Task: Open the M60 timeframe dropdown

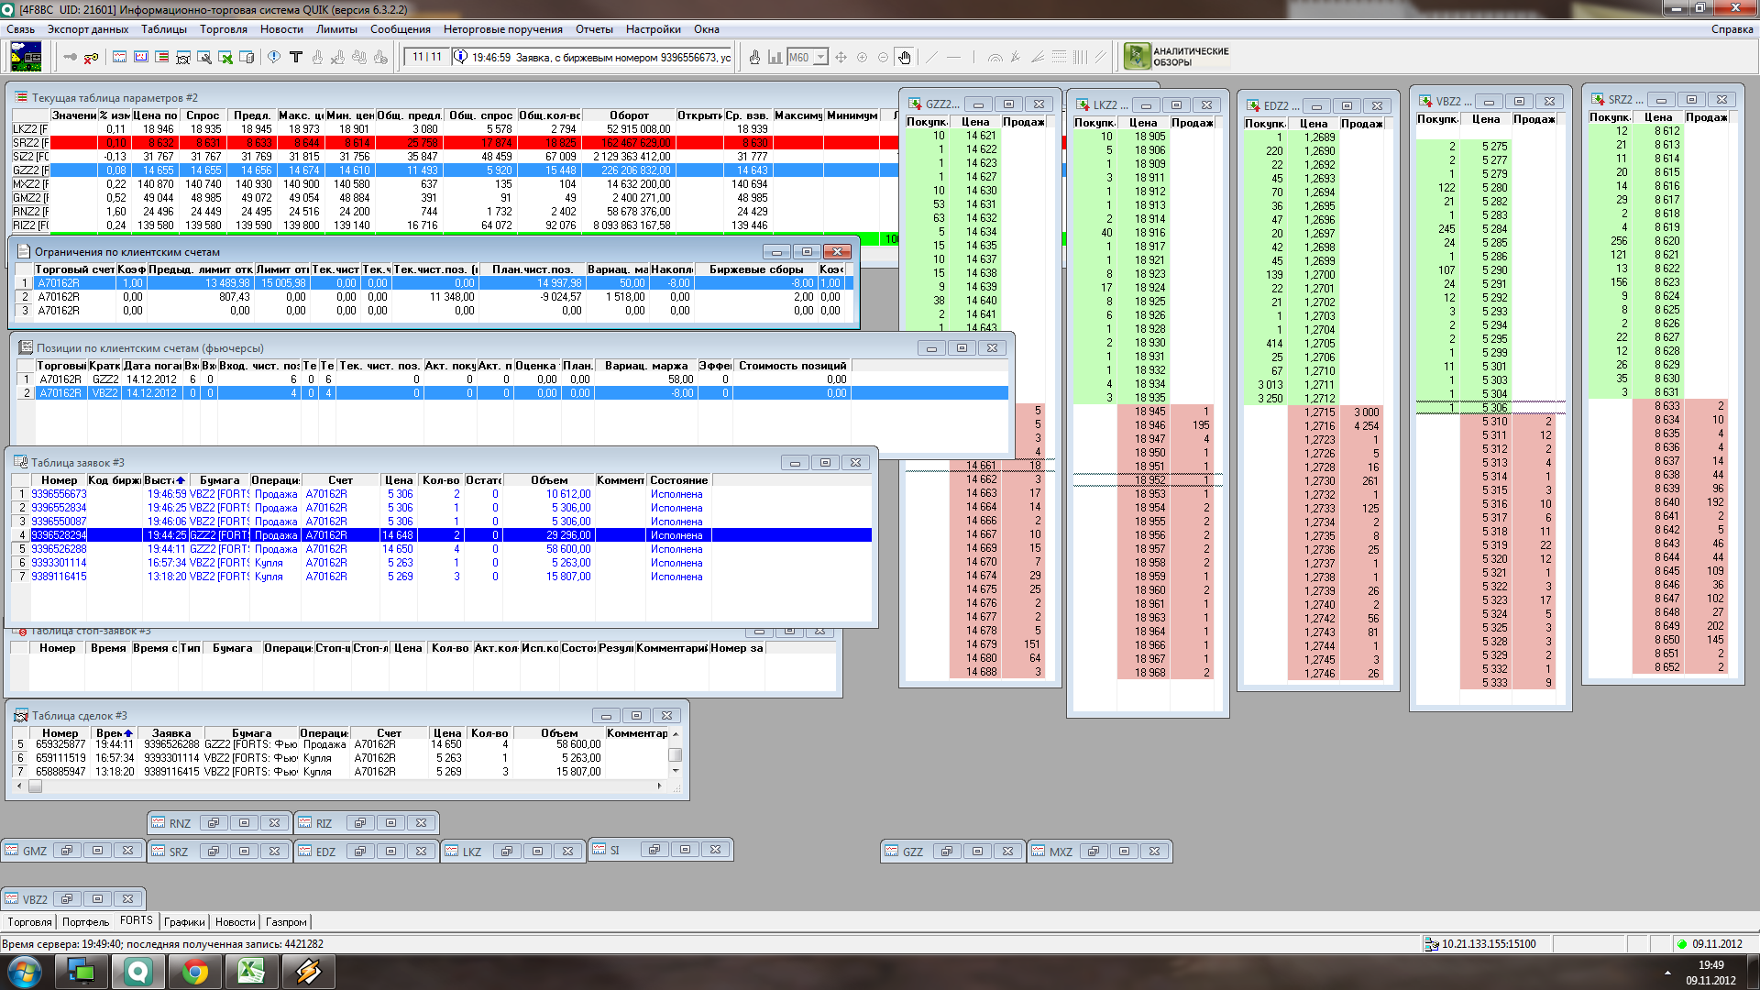Action: [x=820, y=57]
